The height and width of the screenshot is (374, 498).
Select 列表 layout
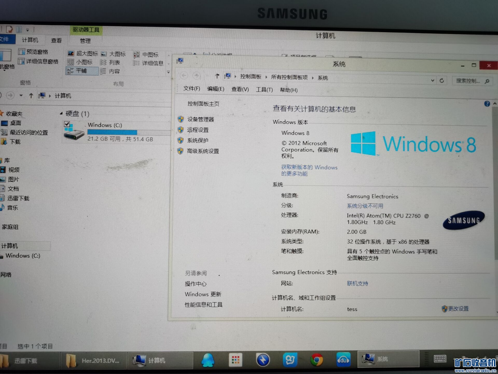coord(110,63)
